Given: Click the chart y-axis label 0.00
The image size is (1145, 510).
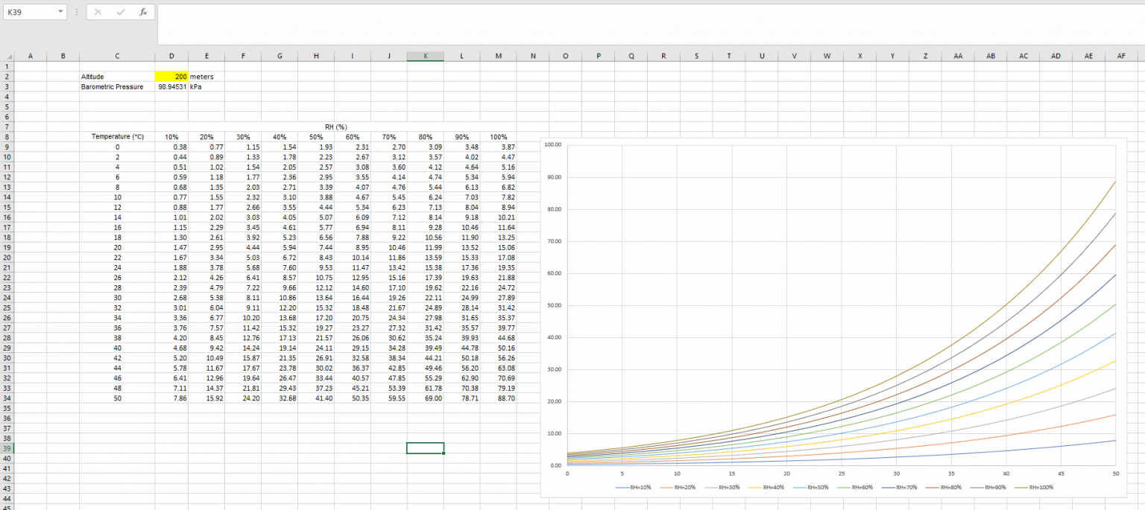Looking at the screenshot, I should (x=555, y=465).
